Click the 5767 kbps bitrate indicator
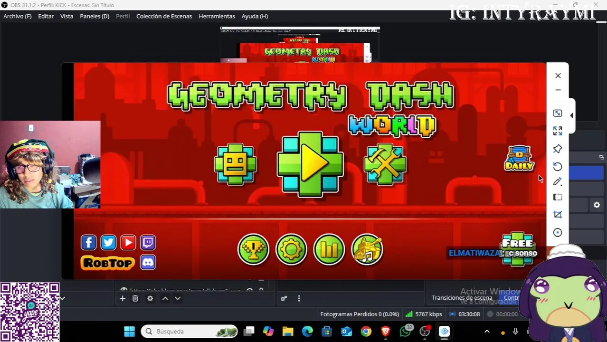This screenshot has width=607, height=342. click(x=424, y=314)
